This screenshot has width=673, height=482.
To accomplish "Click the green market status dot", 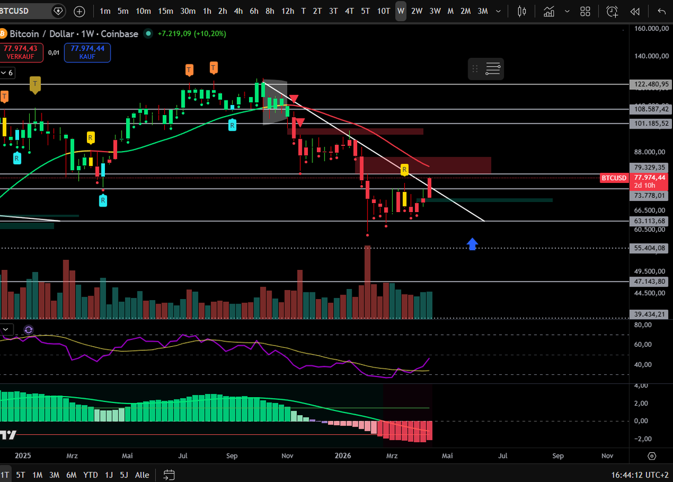I will click(x=148, y=34).
